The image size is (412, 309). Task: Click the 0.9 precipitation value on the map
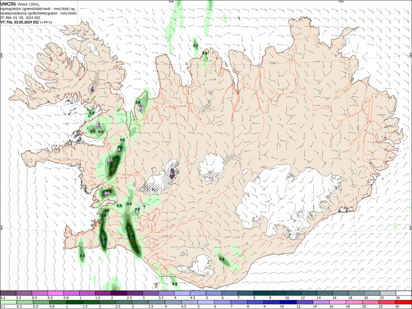(x=104, y=216)
